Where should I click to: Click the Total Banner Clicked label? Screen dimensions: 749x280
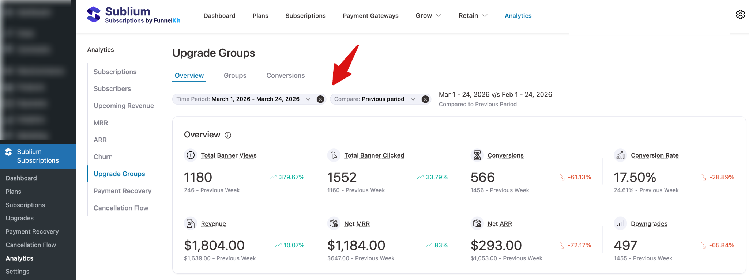click(x=374, y=155)
